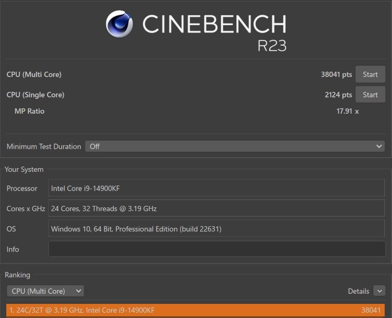Click the R23 version label
This screenshot has width=392, height=318.
point(272,46)
